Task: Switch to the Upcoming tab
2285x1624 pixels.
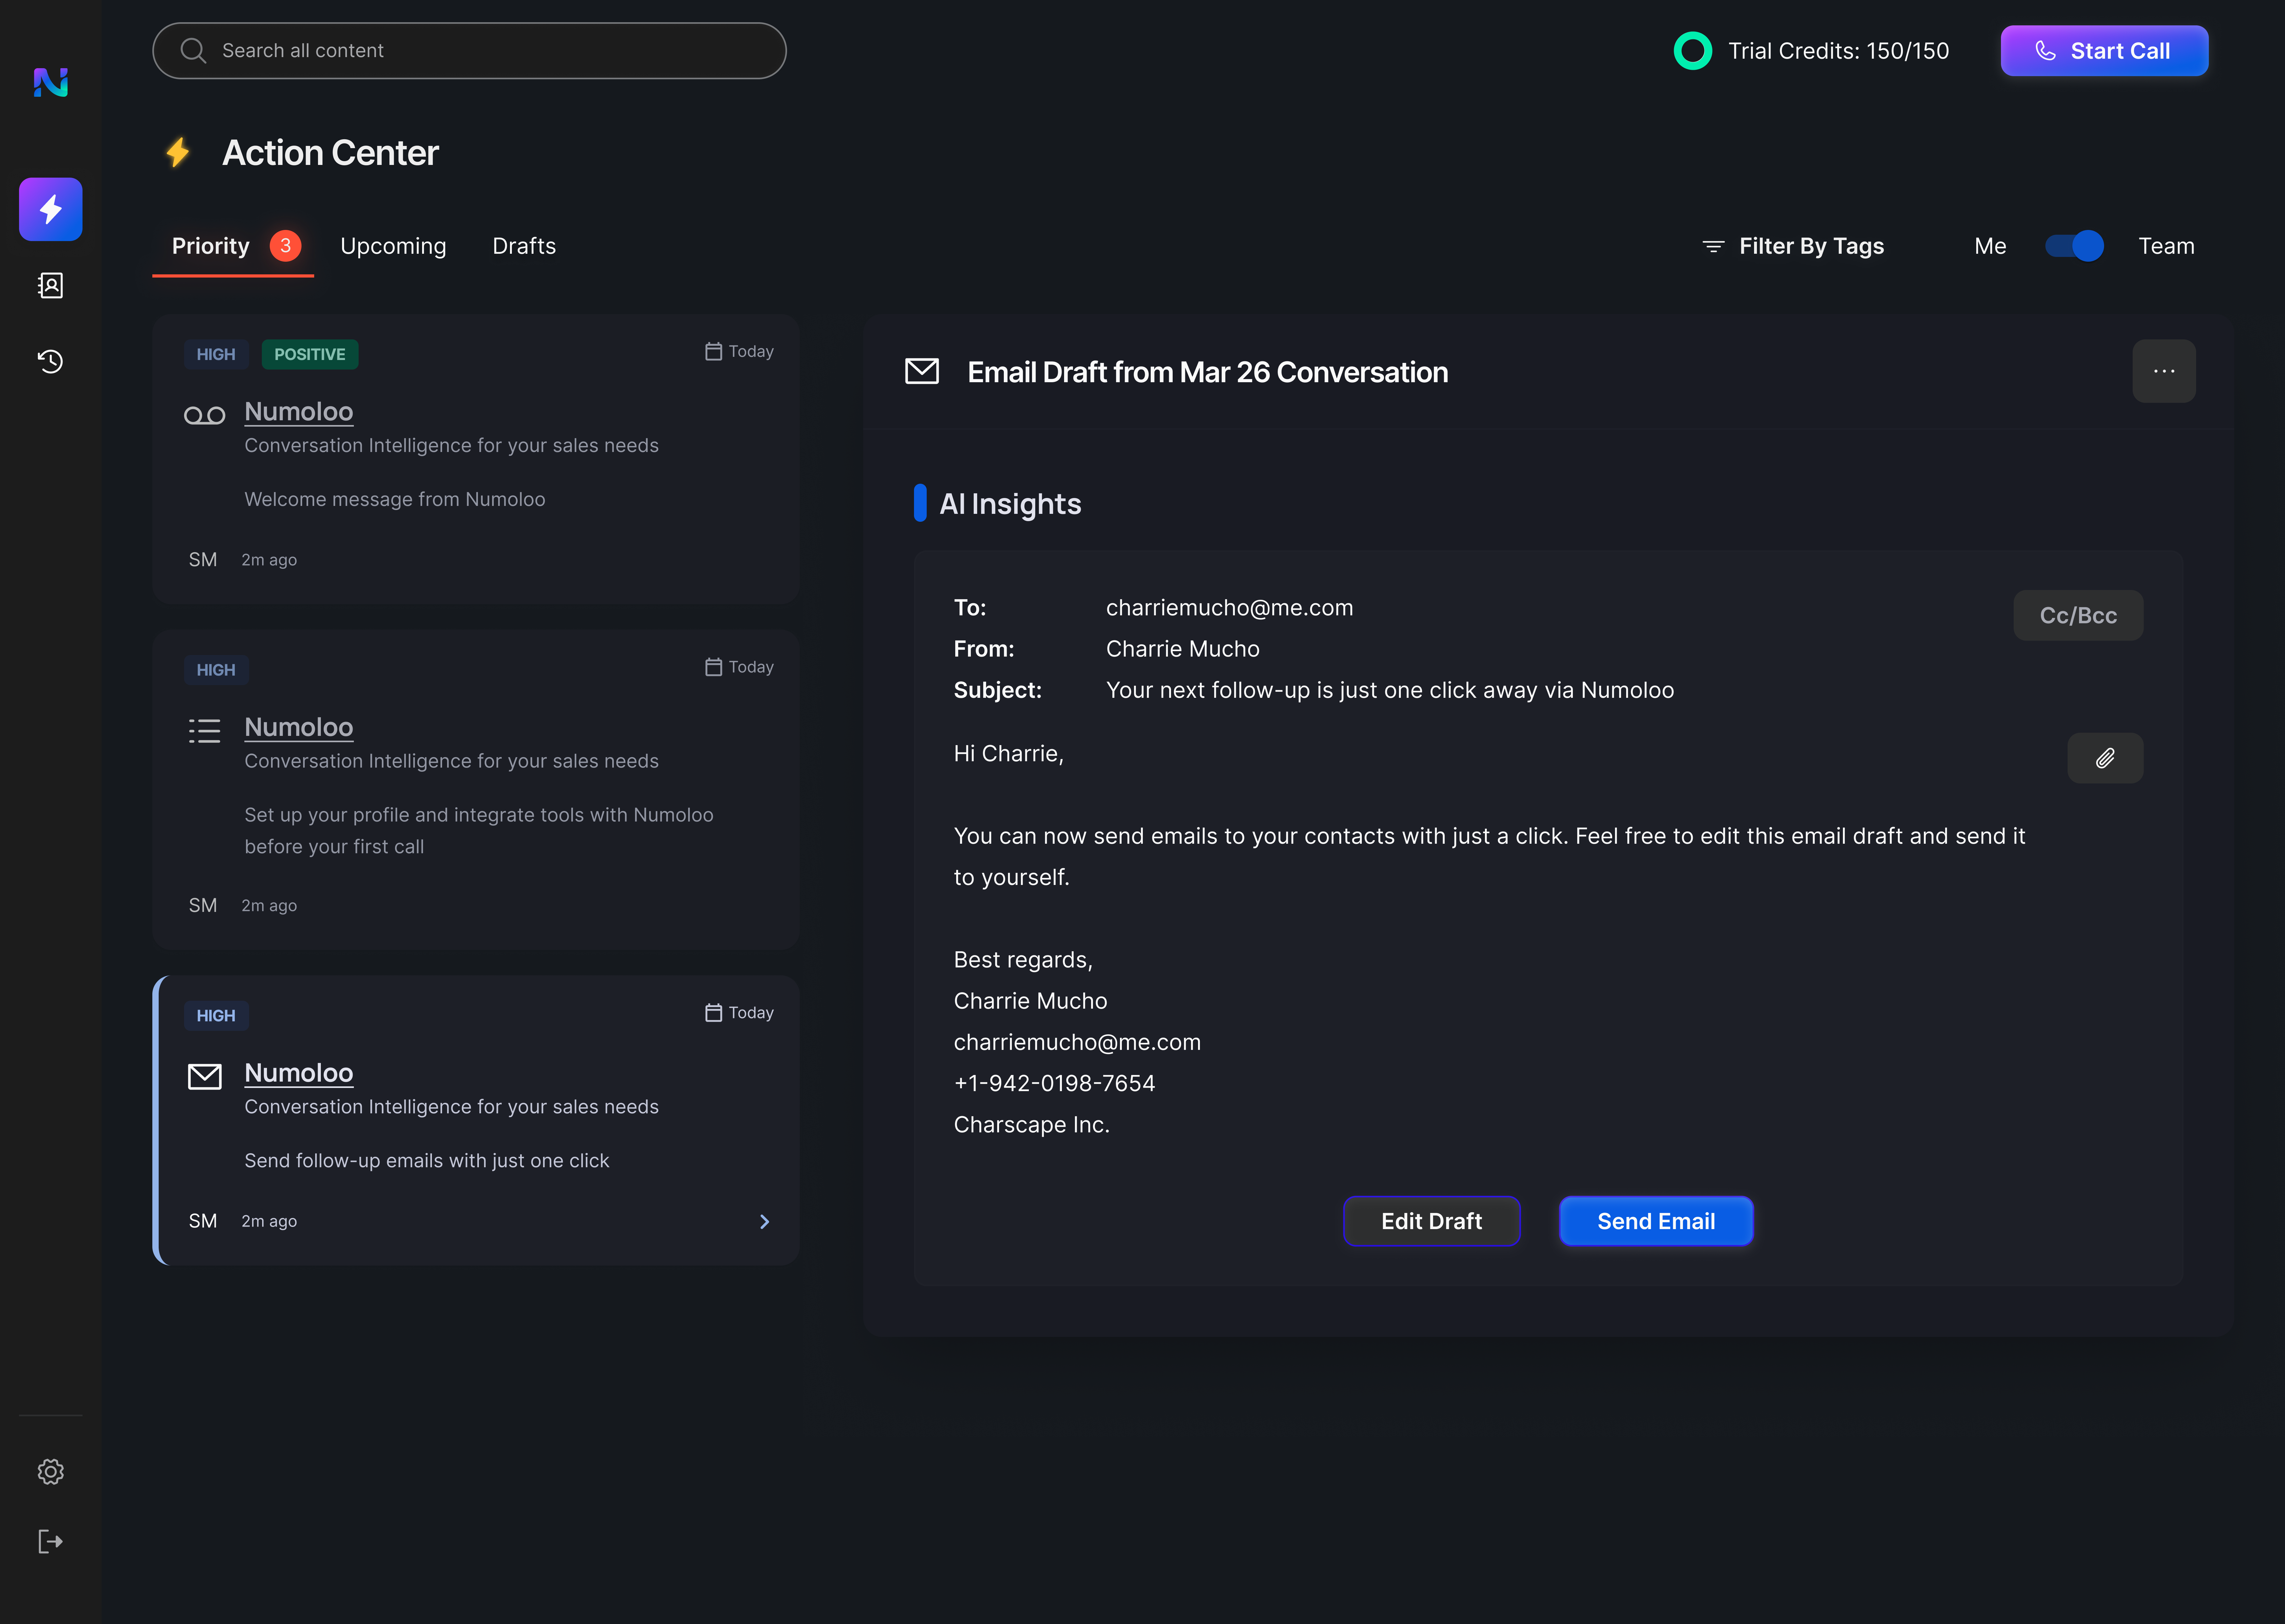Action: point(393,246)
